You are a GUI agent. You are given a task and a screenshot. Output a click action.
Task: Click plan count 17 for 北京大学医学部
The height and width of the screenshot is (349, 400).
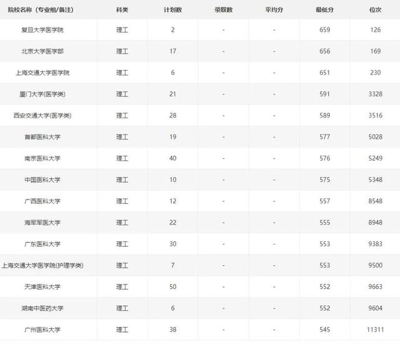point(173,51)
